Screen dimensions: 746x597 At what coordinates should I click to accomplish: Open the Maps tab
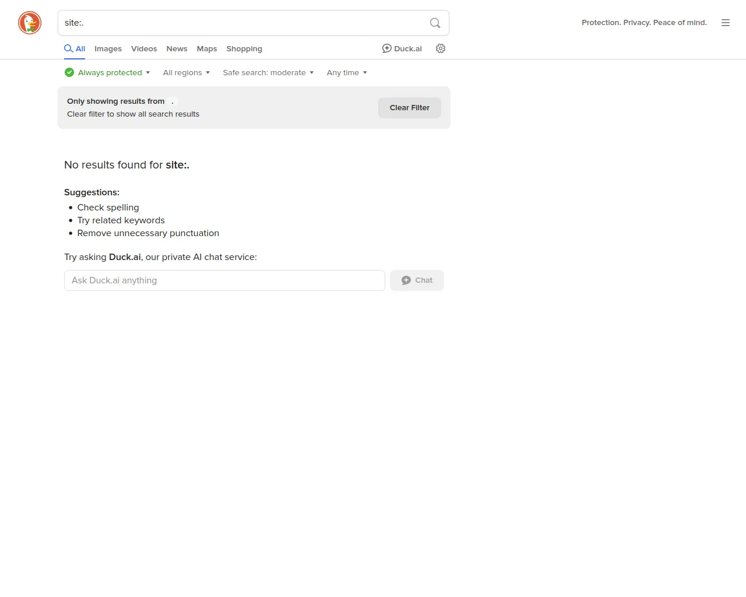207,49
